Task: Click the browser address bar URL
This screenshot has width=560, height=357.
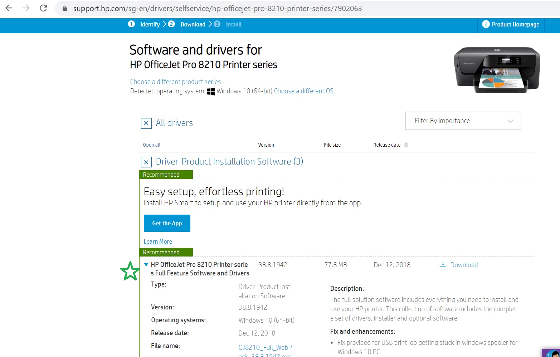Action: (218, 8)
